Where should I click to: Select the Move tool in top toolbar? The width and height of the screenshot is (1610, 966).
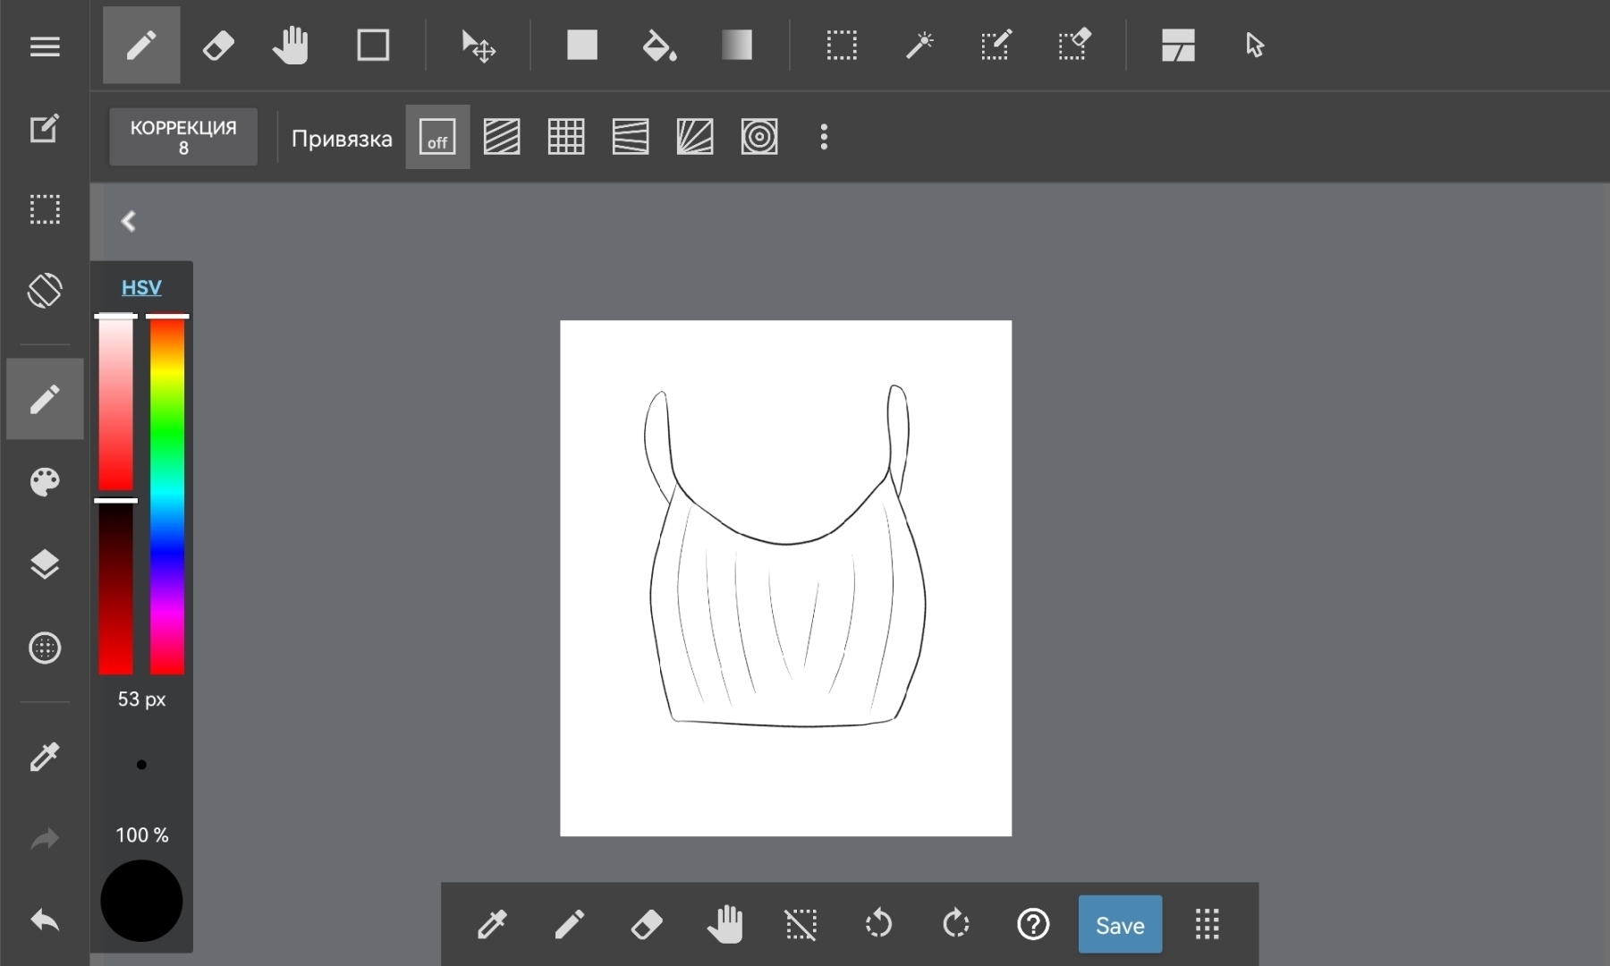[478, 45]
